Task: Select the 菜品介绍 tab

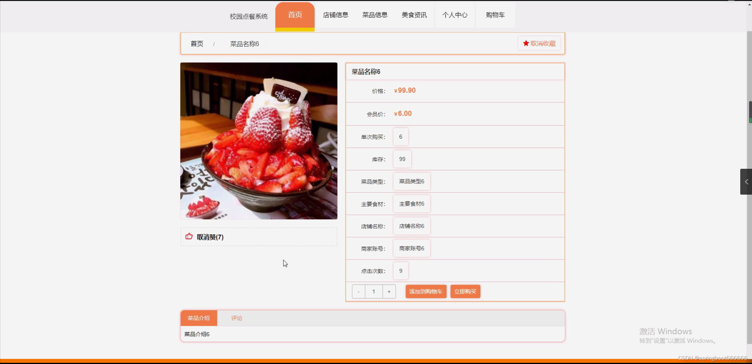Action: coord(199,318)
